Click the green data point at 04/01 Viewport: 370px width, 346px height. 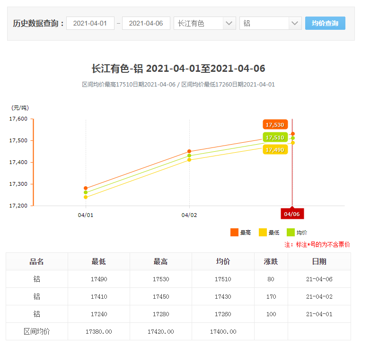pos(86,192)
